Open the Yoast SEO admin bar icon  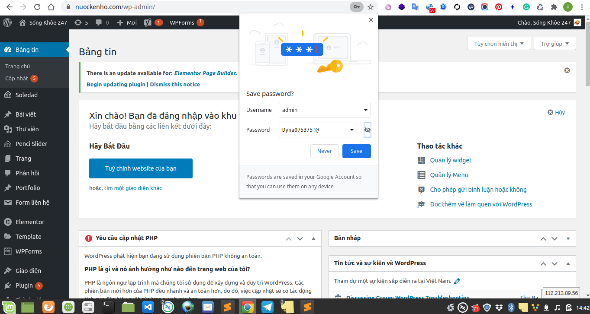(153, 22)
